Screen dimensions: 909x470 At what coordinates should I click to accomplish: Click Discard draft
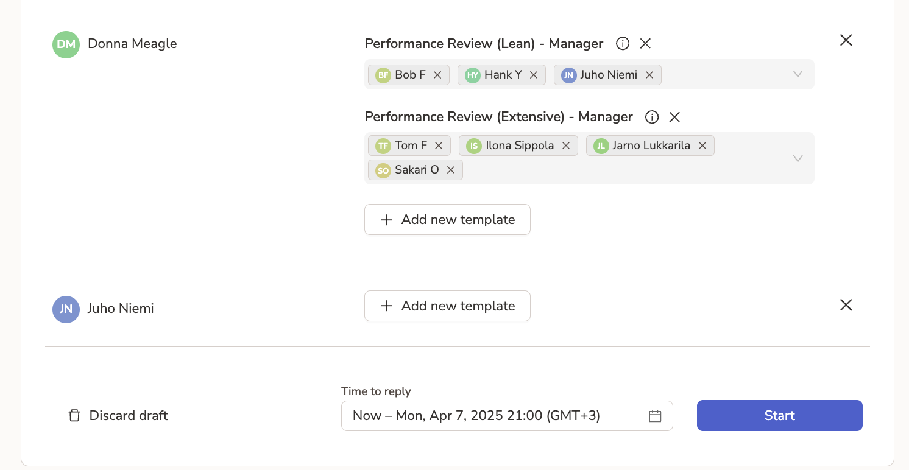[x=128, y=415]
